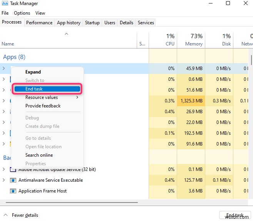Switch to the Services tab
The height and width of the screenshot is (221, 253).
point(146,23)
